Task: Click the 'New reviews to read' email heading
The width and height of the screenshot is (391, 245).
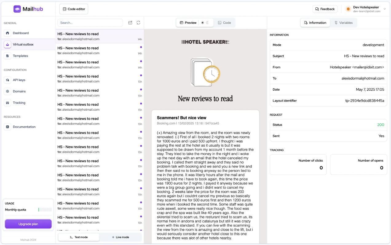Action: pos(205,99)
